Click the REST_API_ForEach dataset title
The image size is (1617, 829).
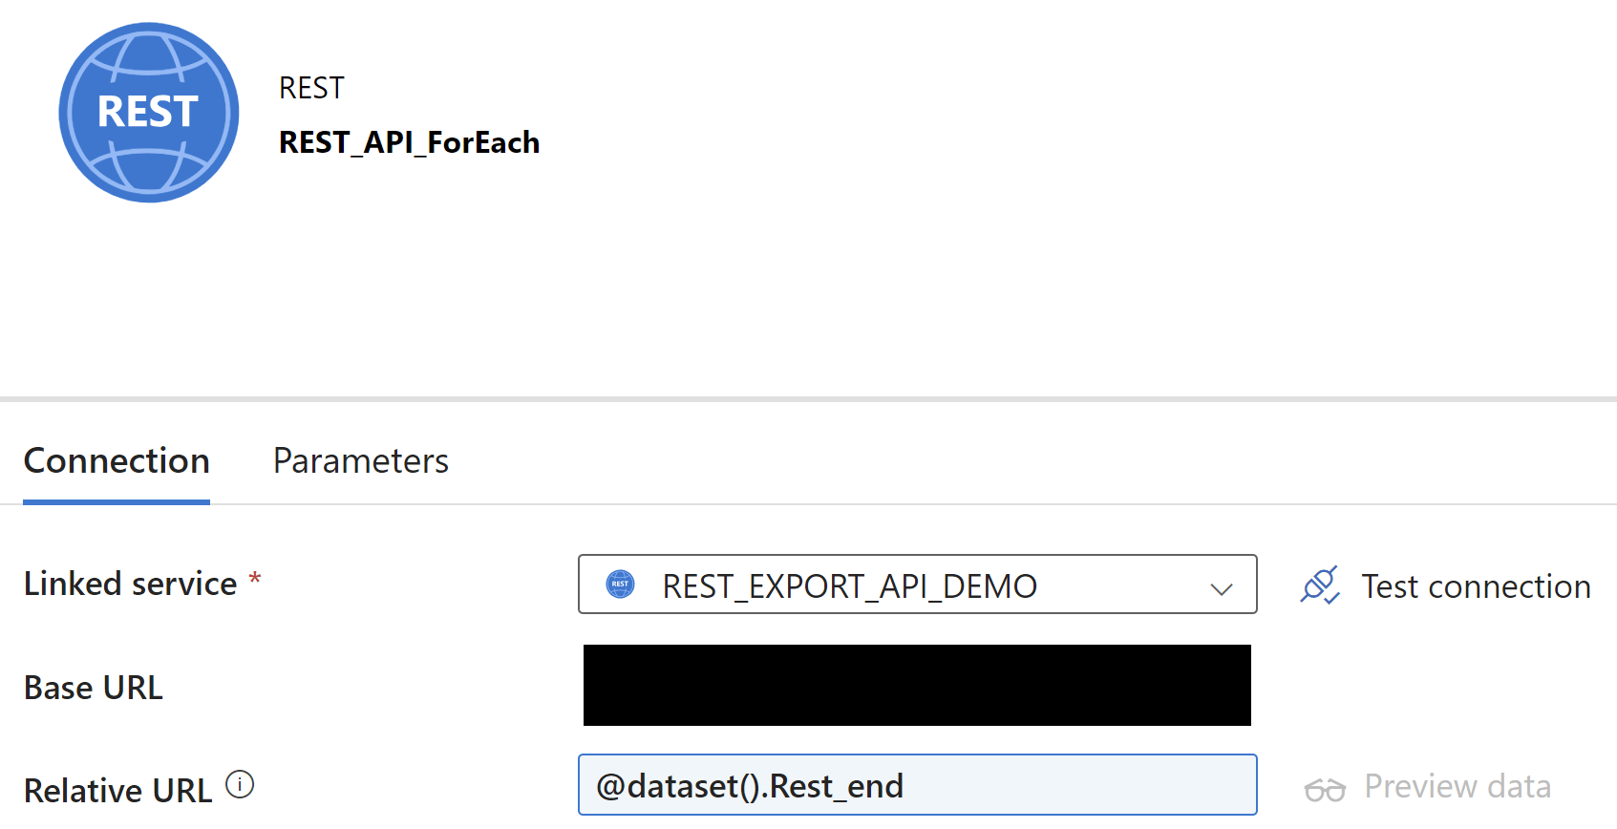click(408, 142)
